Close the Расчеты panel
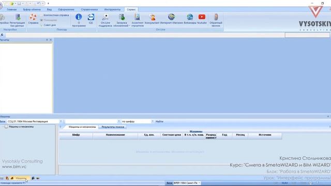Screen dimensions: 331x186 [x=51, y=40]
